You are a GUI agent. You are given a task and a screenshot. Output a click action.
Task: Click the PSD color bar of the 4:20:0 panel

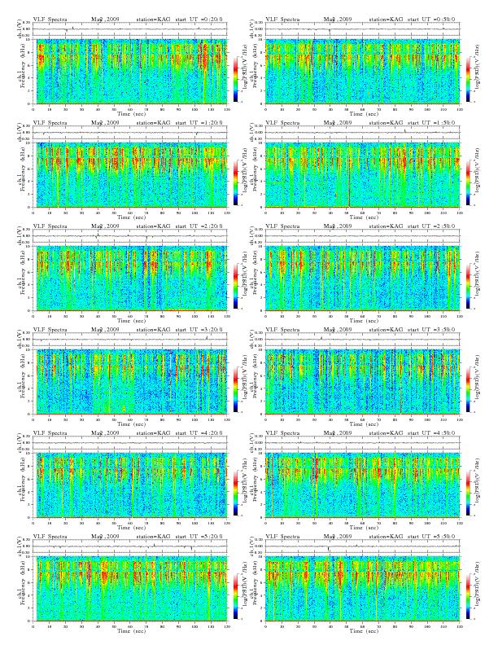point(235,493)
